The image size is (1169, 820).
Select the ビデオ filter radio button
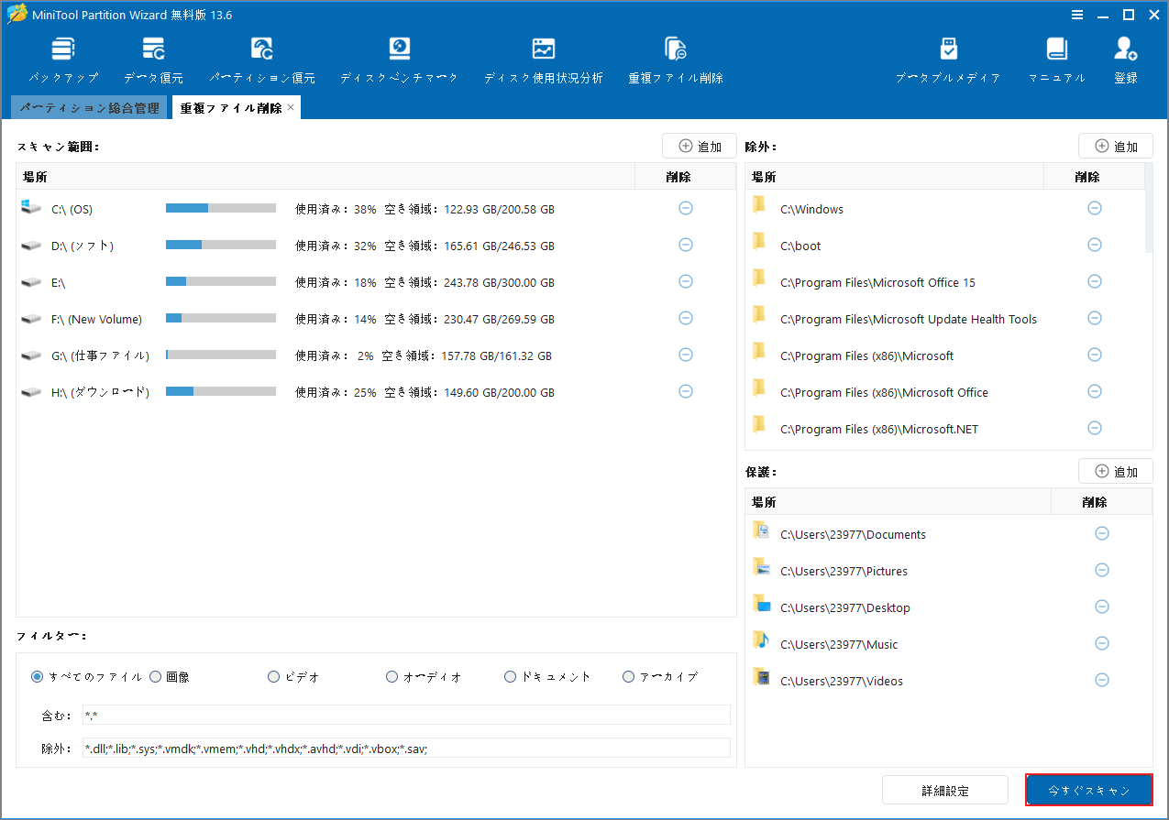point(273,676)
